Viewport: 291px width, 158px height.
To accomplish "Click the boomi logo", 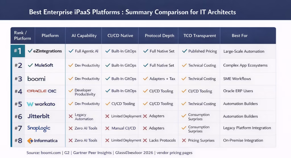I will coord(36,79).
